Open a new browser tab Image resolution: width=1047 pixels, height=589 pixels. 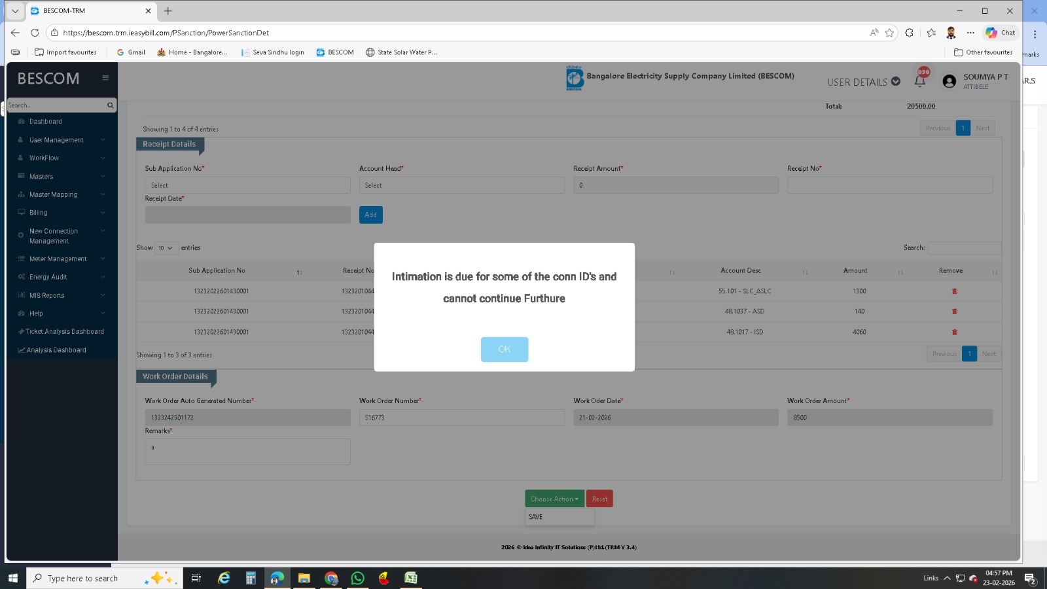pyautogui.click(x=168, y=11)
